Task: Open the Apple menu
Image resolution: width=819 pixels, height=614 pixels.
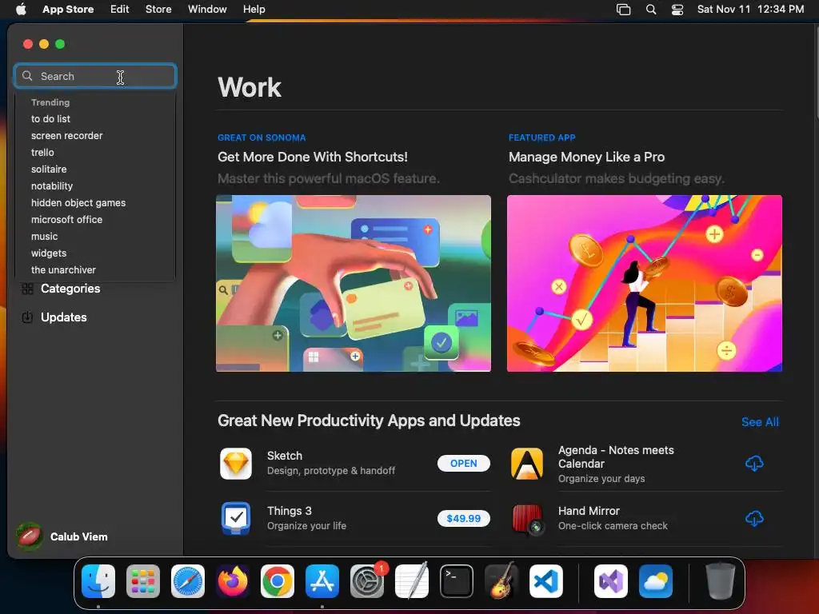Action: [x=21, y=10]
